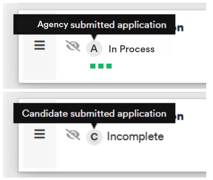This screenshot has height=180, width=213.
Task: Click empty area of the In Process card
Action: pyautogui.click(x=156, y=68)
